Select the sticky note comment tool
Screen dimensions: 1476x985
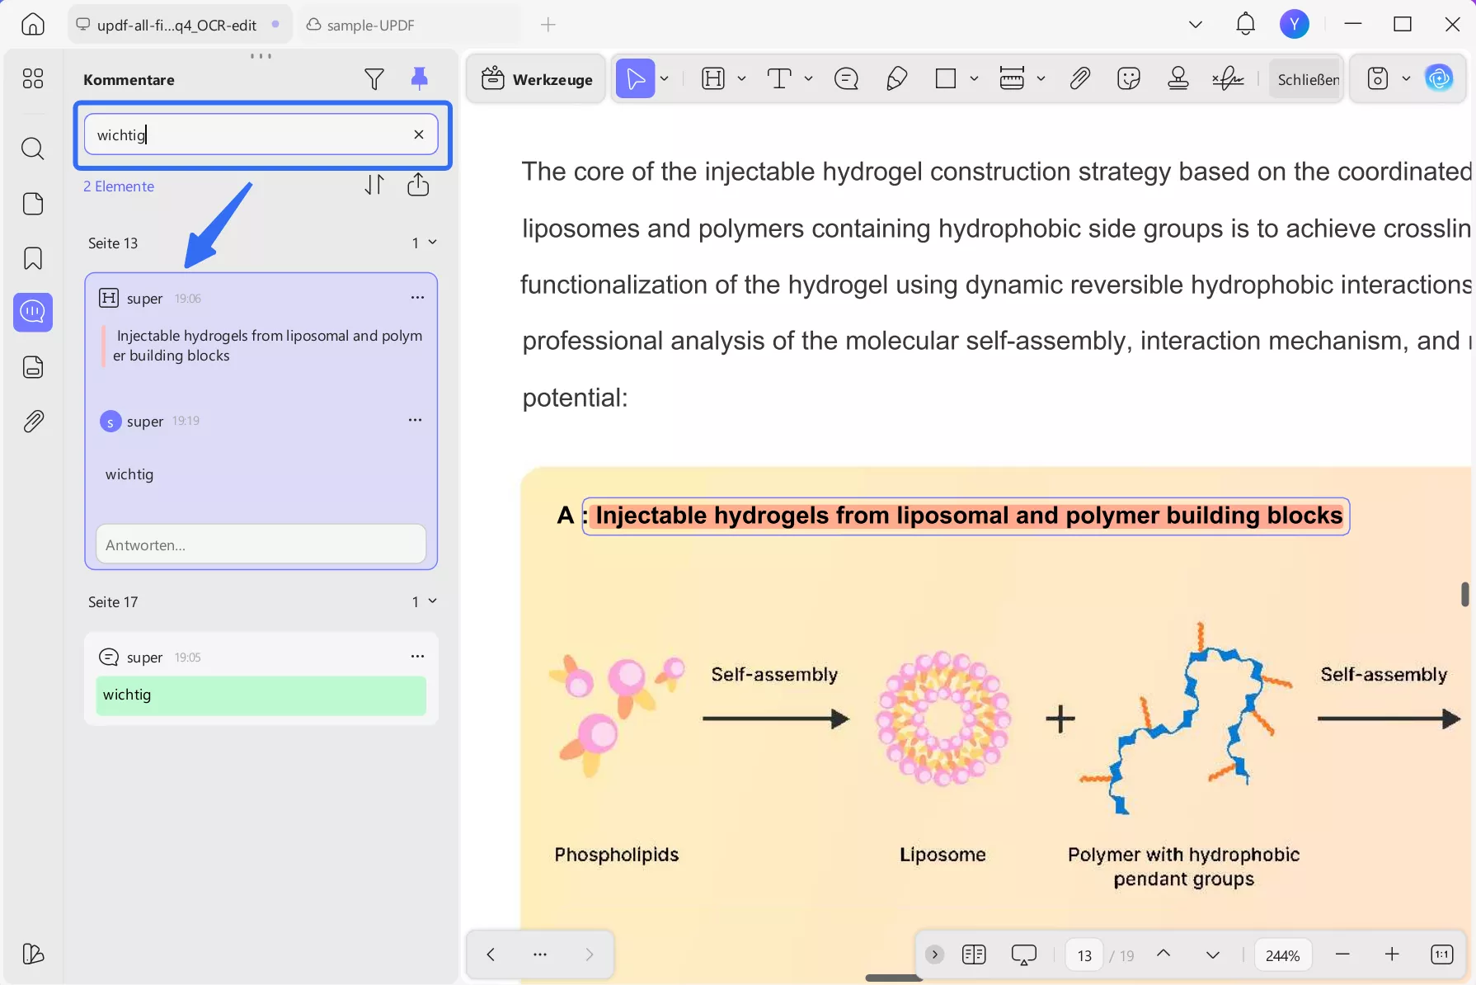pos(846,79)
